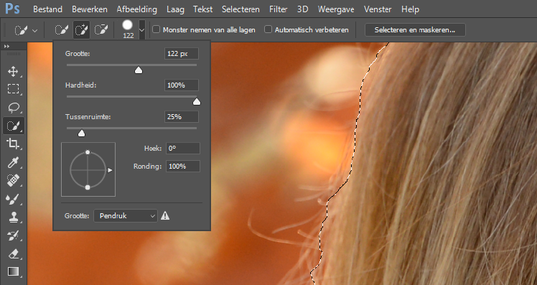Viewport: 537px width, 285px height.
Task: Click the brush angle roundness widget
Action: [x=88, y=169]
